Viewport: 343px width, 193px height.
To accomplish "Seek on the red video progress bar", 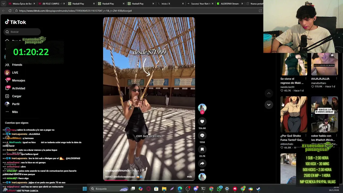I will point(149,180).
